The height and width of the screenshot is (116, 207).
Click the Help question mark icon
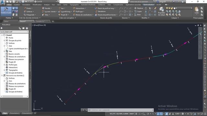click(182, 2)
